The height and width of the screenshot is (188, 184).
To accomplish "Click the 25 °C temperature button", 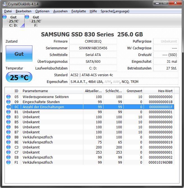I will [x=19, y=77].
